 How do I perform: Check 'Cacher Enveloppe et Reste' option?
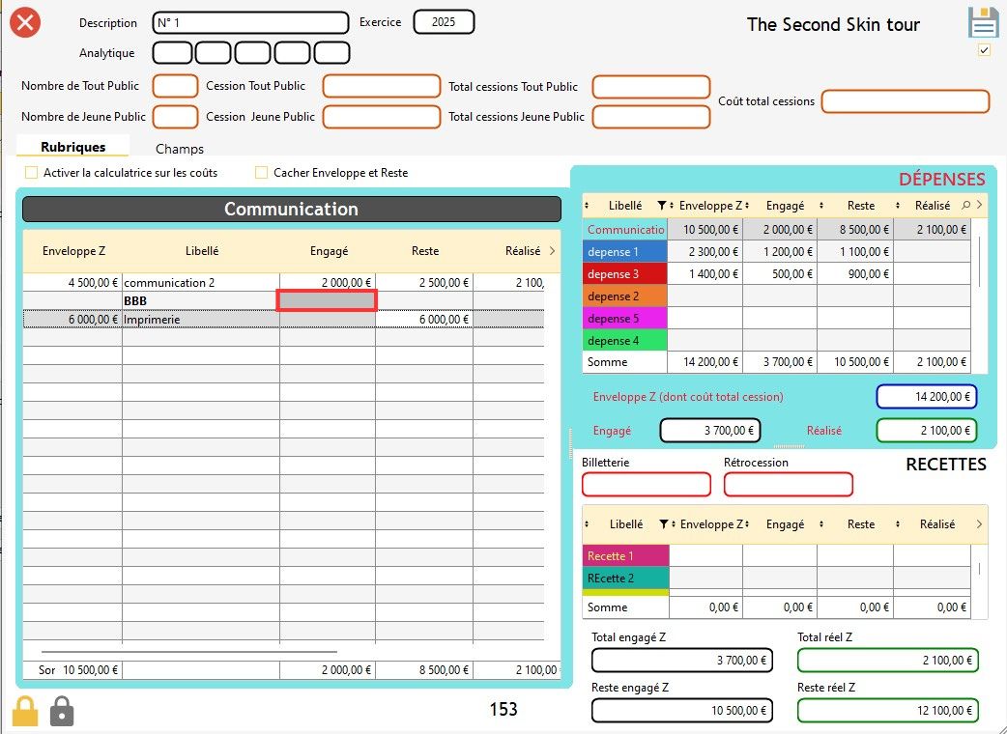262,173
